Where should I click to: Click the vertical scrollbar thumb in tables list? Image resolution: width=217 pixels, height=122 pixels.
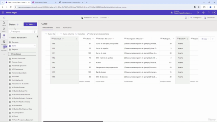(37, 37)
